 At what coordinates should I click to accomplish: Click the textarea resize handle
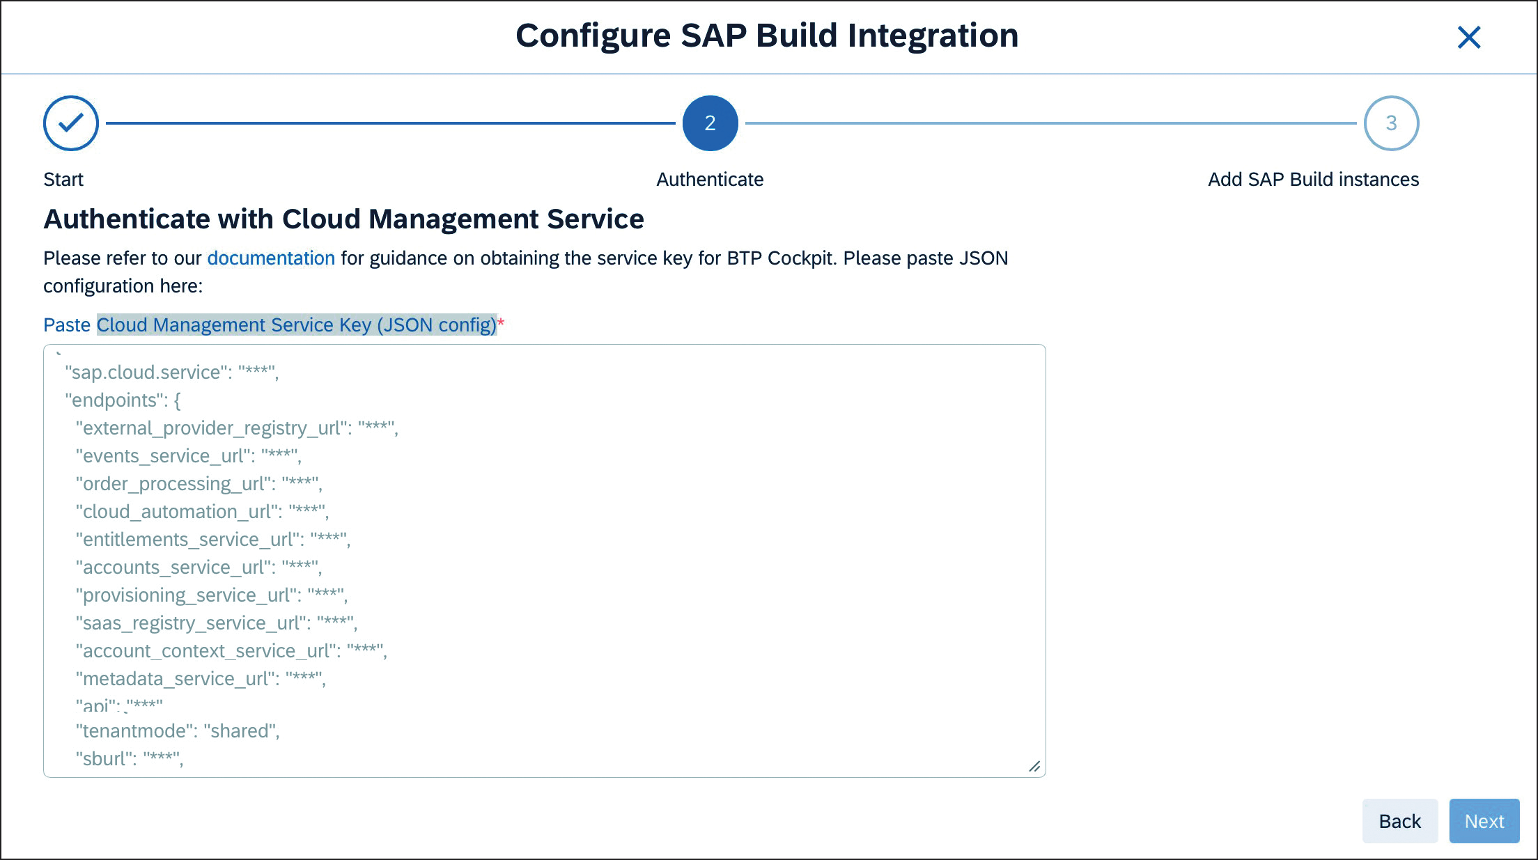click(1034, 766)
